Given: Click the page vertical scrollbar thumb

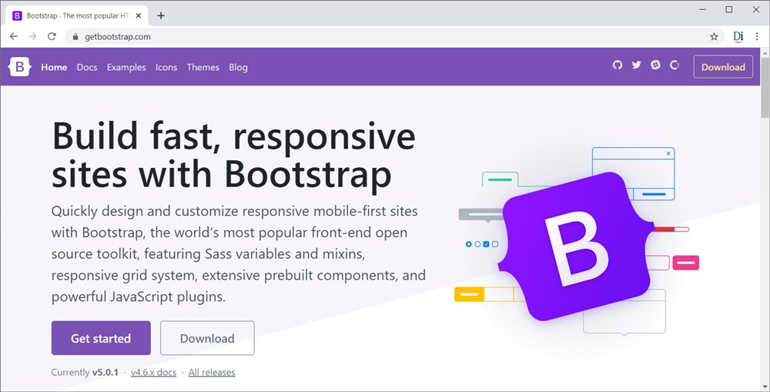Looking at the screenshot, I should point(765,86).
